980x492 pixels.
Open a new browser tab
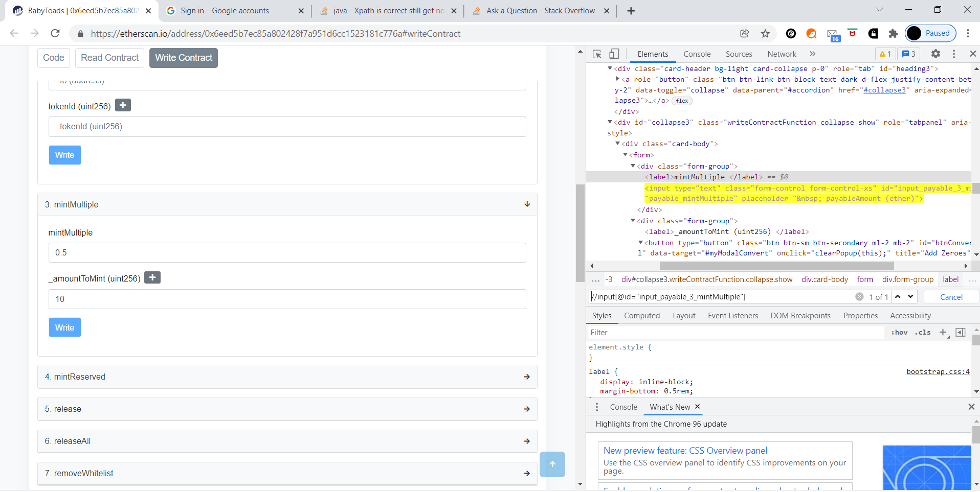click(x=631, y=11)
